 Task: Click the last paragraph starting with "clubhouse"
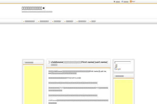78,102
